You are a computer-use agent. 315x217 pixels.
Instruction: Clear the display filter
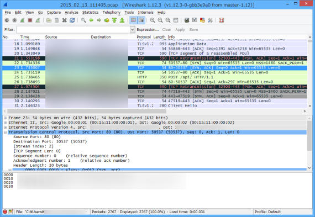click(167, 30)
